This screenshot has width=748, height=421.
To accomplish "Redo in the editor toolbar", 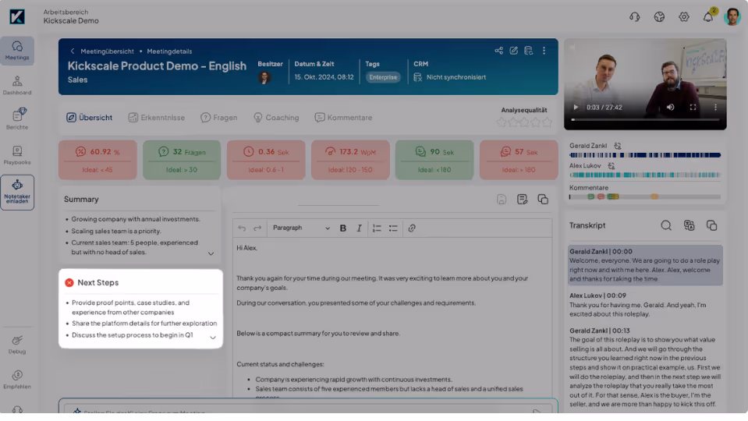I will [257, 228].
